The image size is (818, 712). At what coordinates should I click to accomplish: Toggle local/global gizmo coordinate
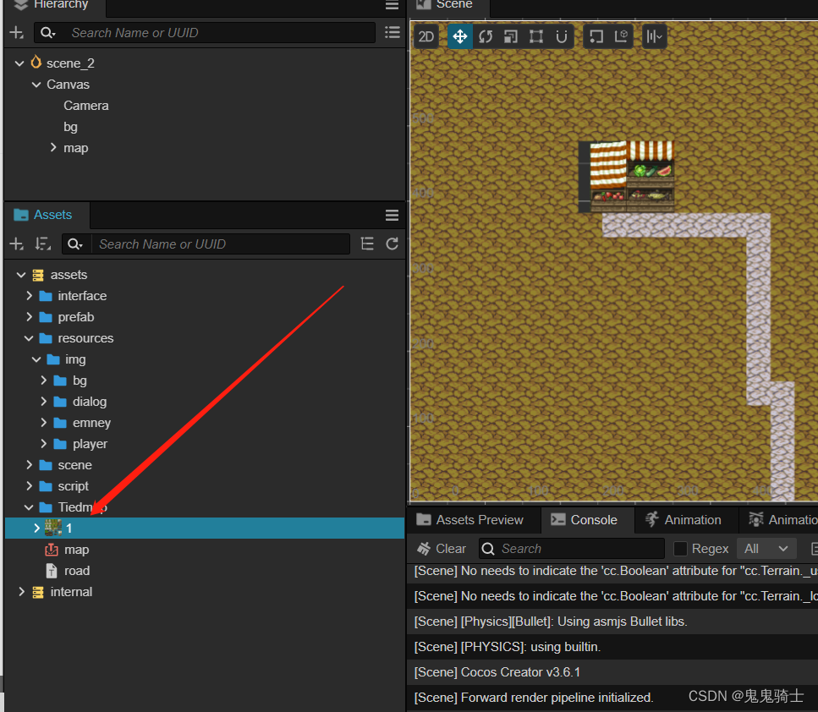pos(621,36)
